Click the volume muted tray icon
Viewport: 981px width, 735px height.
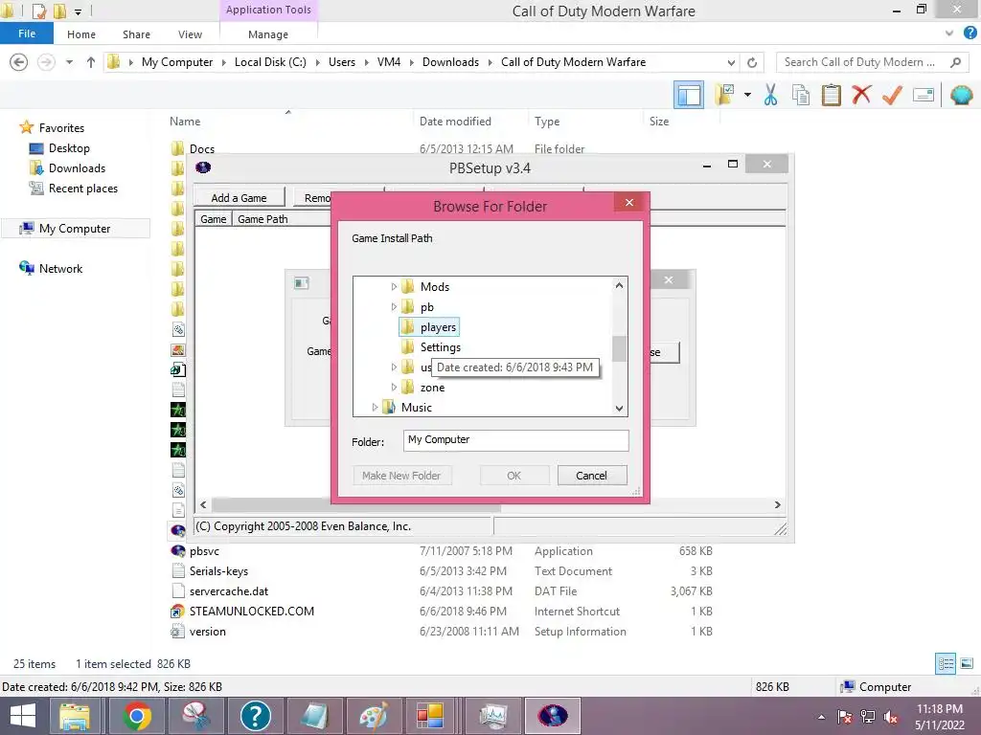point(891,717)
